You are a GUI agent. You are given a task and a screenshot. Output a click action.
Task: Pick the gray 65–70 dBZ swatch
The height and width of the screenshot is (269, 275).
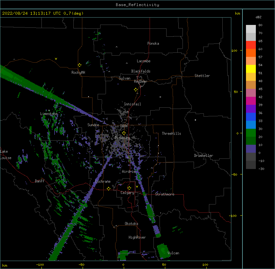(251, 37)
